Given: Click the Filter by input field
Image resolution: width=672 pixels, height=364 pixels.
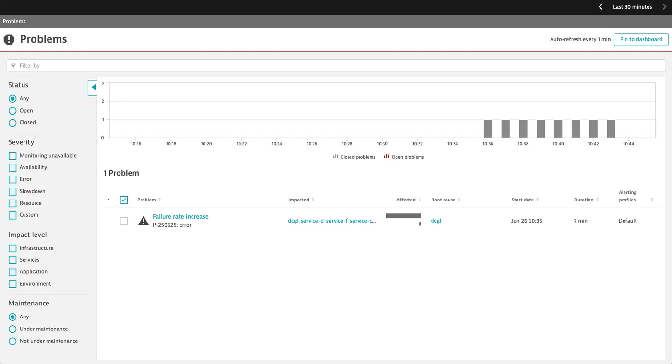Looking at the screenshot, I should (x=336, y=66).
